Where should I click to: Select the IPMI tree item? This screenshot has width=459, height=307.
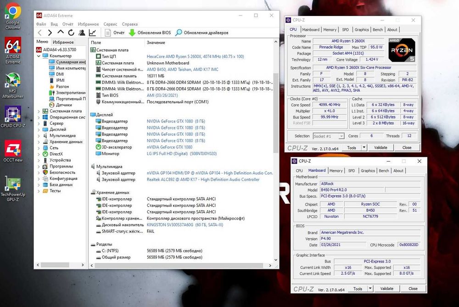click(57, 80)
